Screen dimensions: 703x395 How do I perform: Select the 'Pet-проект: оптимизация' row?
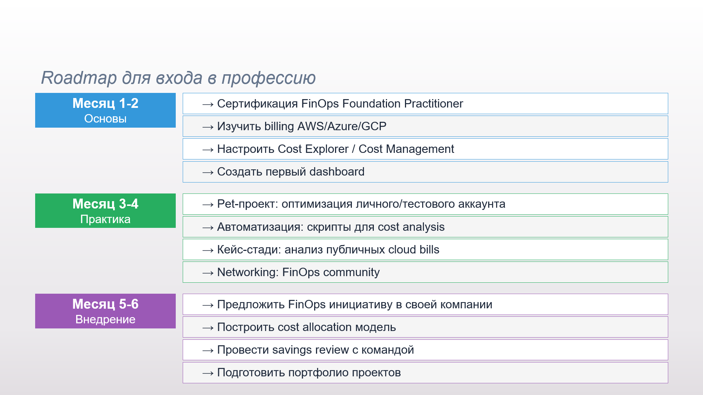coord(361,204)
